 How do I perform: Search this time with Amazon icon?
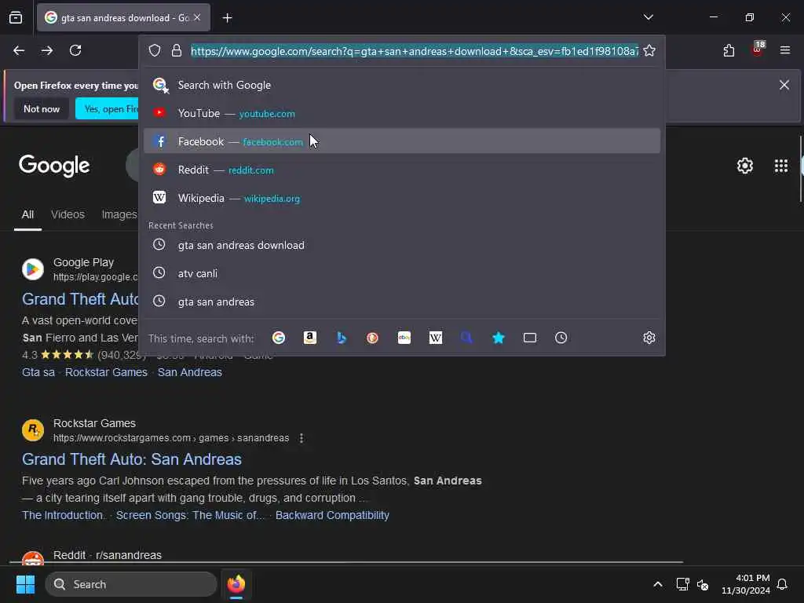coord(309,338)
